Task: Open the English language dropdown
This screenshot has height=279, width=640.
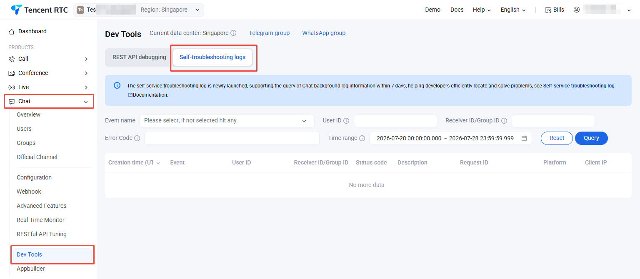Action: (513, 10)
